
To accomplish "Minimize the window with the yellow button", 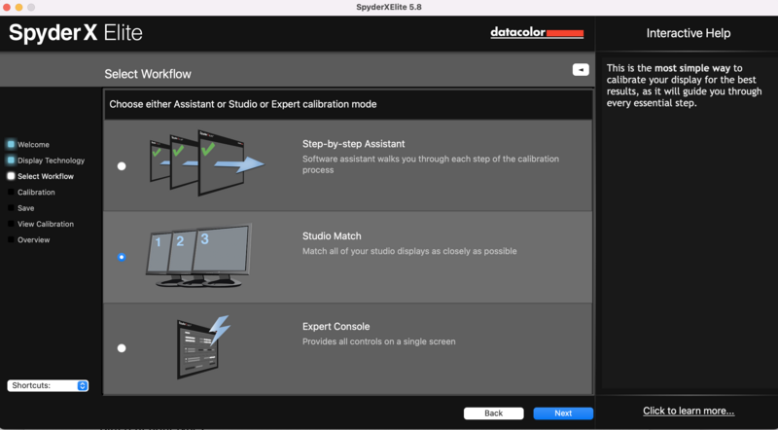I will pos(18,8).
